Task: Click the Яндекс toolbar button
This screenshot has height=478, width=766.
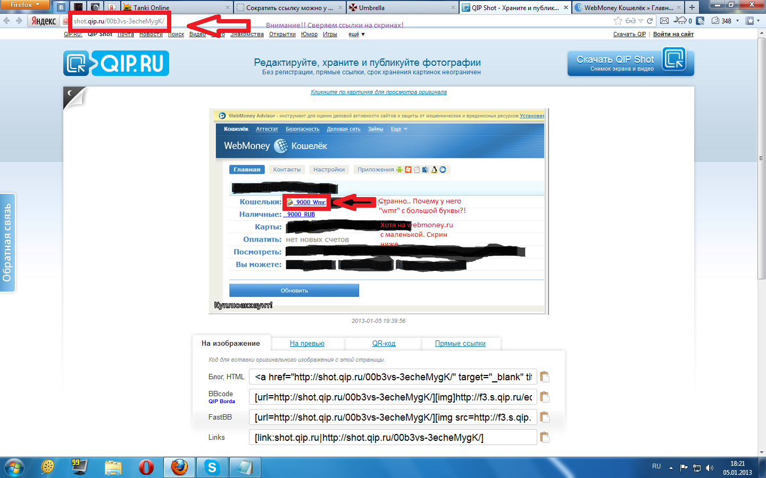Action: (x=44, y=21)
